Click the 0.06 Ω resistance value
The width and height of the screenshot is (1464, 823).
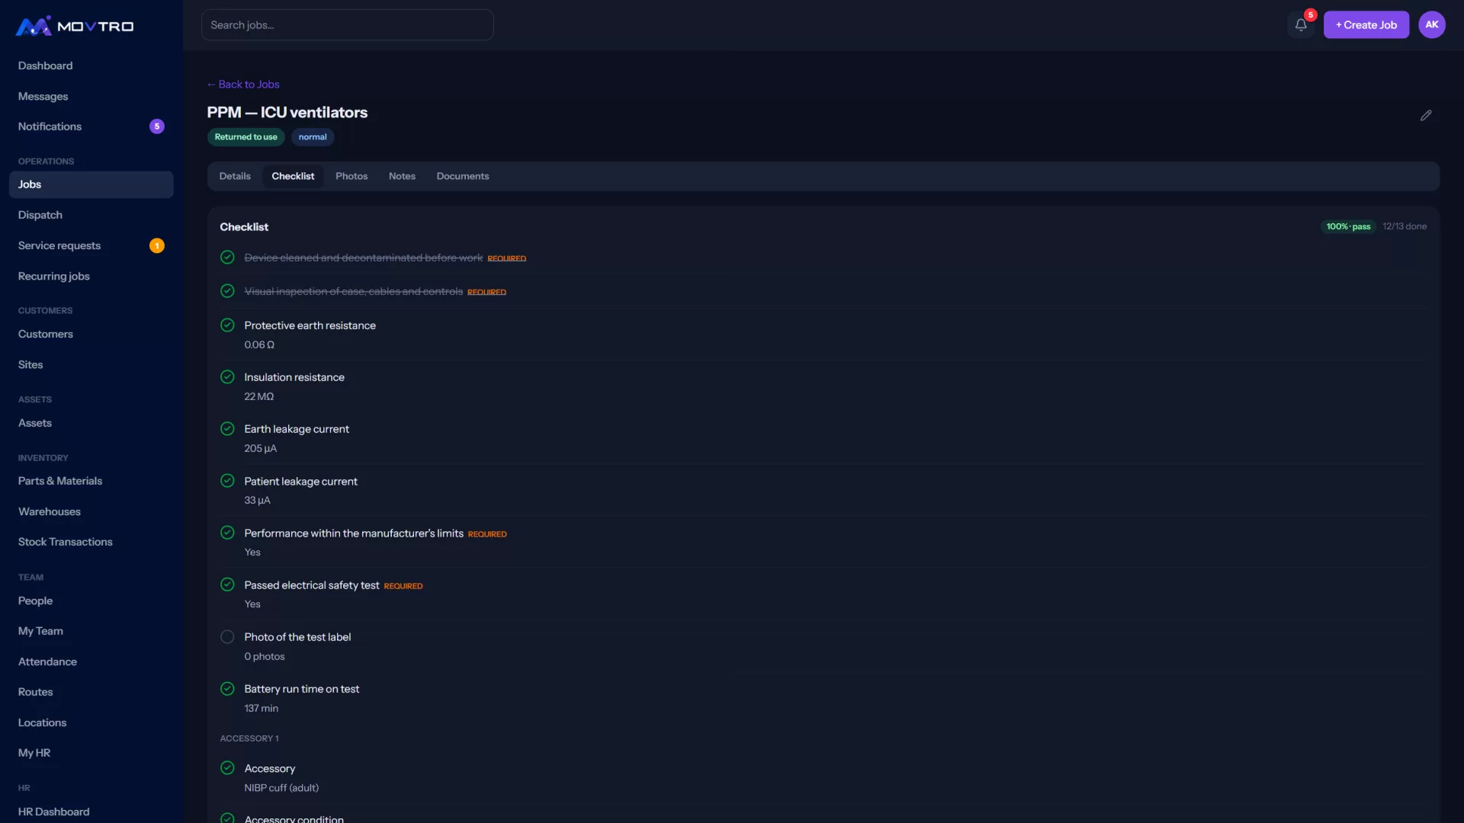pos(259,344)
